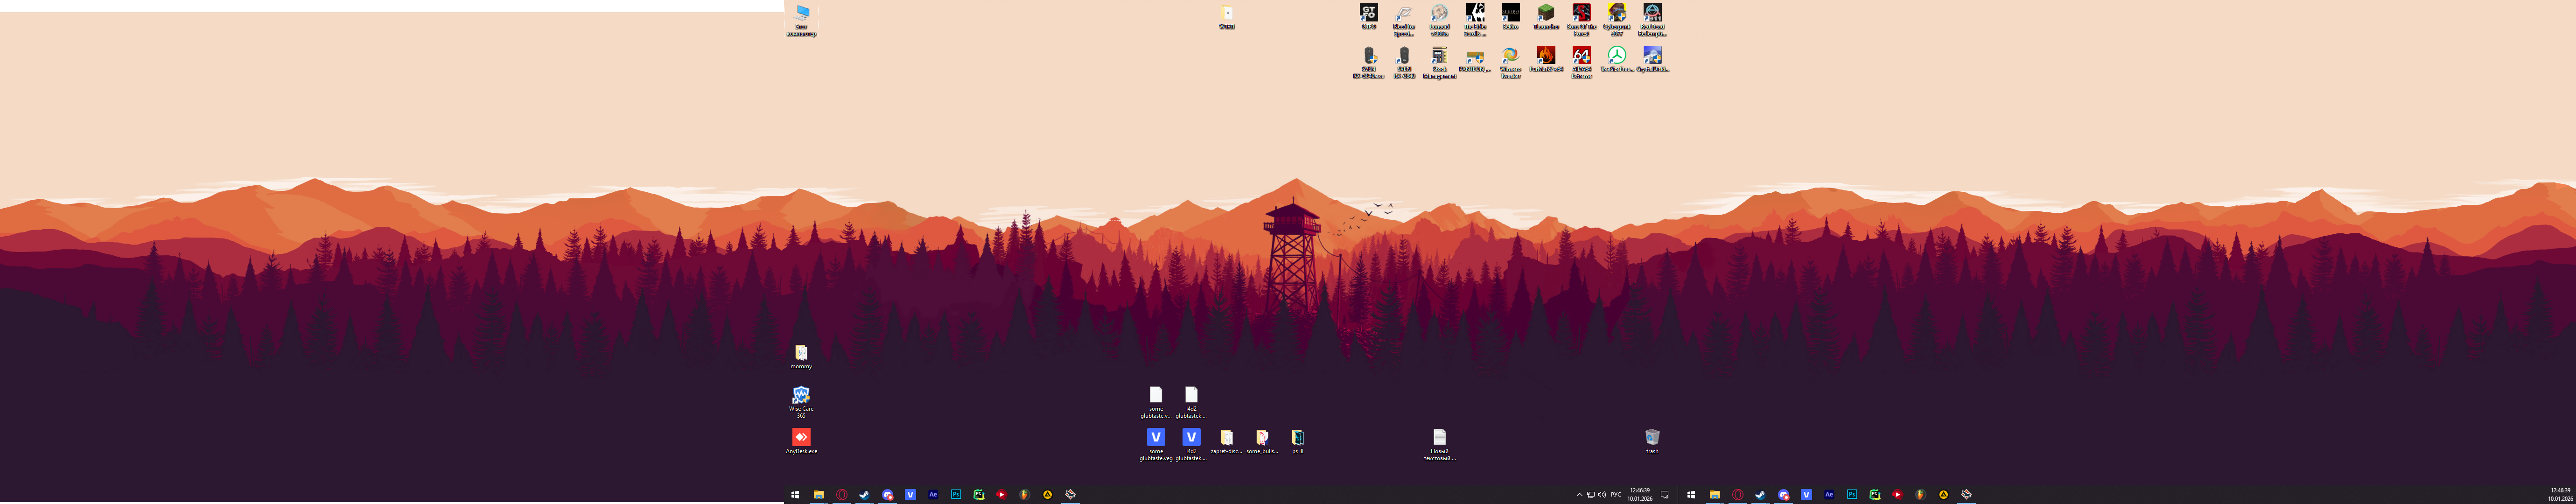The height and width of the screenshot is (504, 2576).
Task: Select the 'mommy' folder on desktop
Action: tap(801, 353)
